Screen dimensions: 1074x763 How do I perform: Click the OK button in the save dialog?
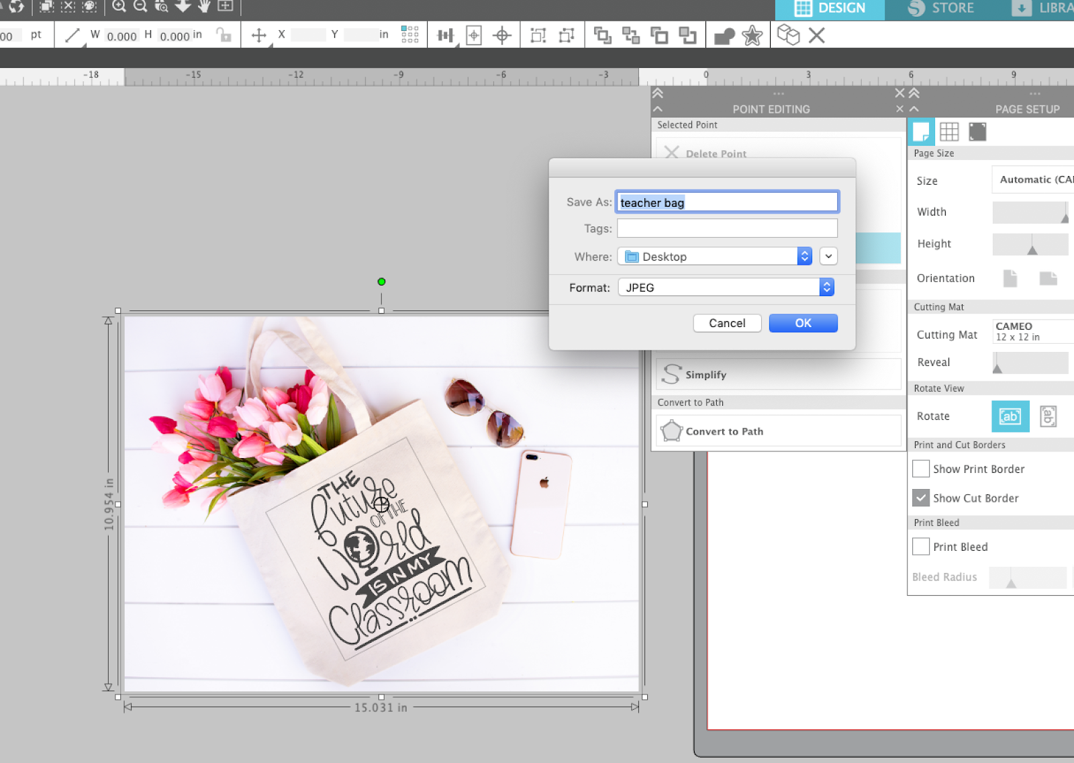pos(803,323)
